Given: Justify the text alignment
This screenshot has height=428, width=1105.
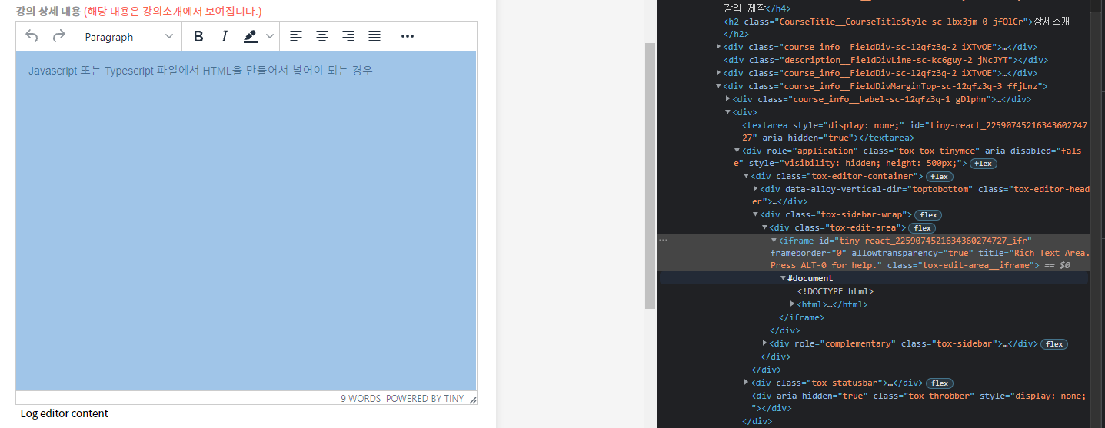Looking at the screenshot, I should pos(374,36).
